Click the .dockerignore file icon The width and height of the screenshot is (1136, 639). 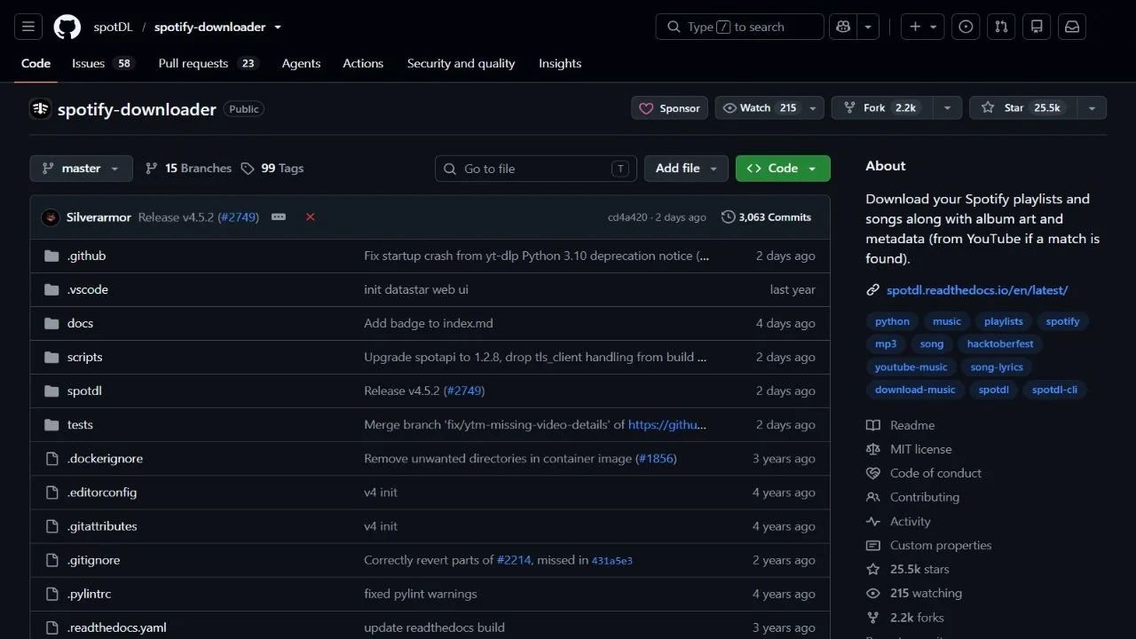51,459
